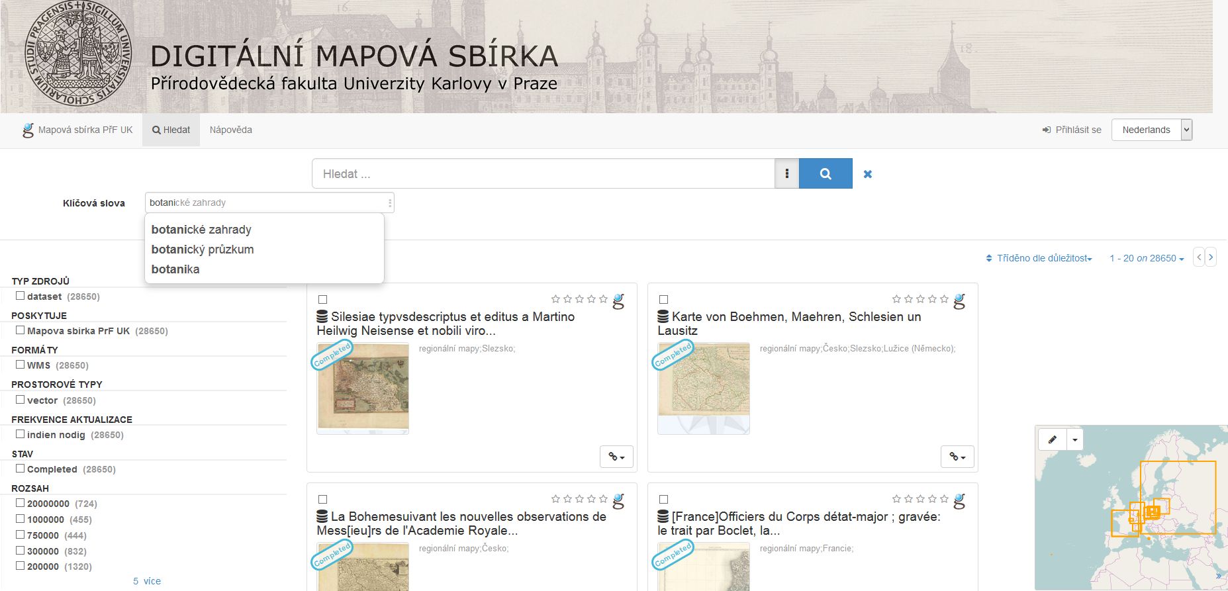The height and width of the screenshot is (591, 1228).
Task: Check the 20000000 scale filter
Action: 21,502
